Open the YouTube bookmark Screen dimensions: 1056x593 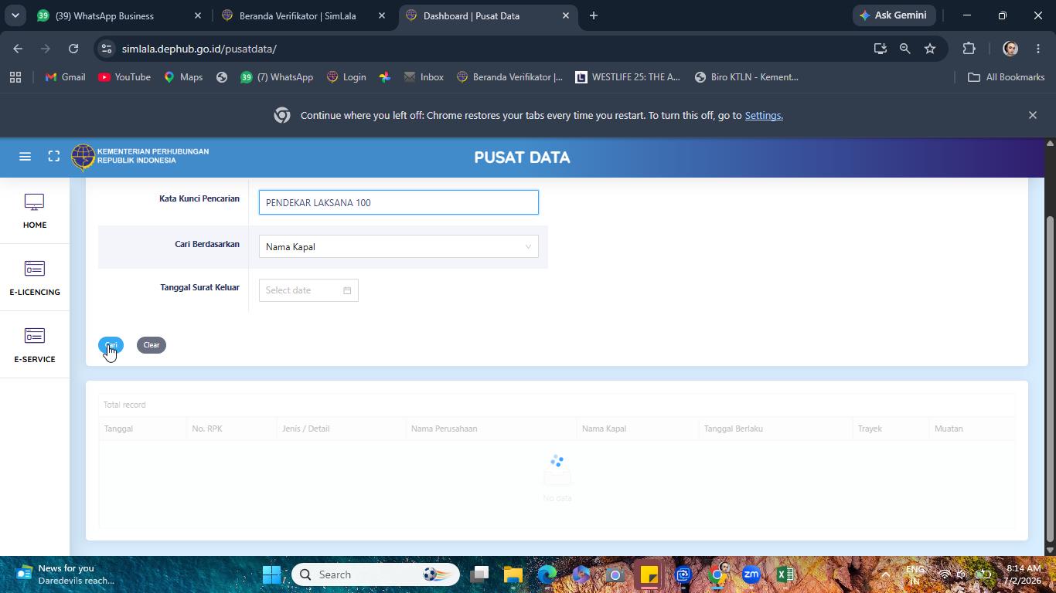[124, 77]
